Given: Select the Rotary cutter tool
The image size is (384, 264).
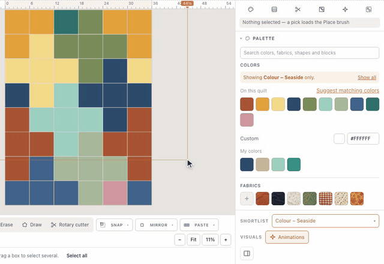Looking at the screenshot, I should [x=70, y=225].
